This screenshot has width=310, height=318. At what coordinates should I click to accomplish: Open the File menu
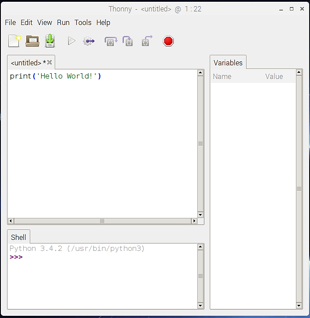(x=11, y=22)
